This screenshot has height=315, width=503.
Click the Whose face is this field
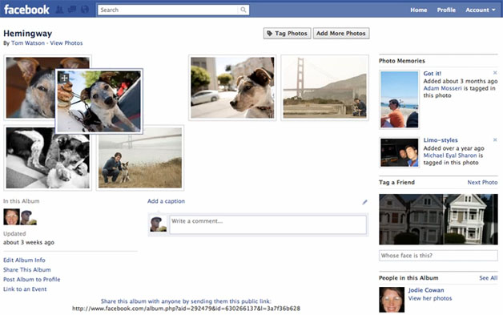click(x=438, y=256)
